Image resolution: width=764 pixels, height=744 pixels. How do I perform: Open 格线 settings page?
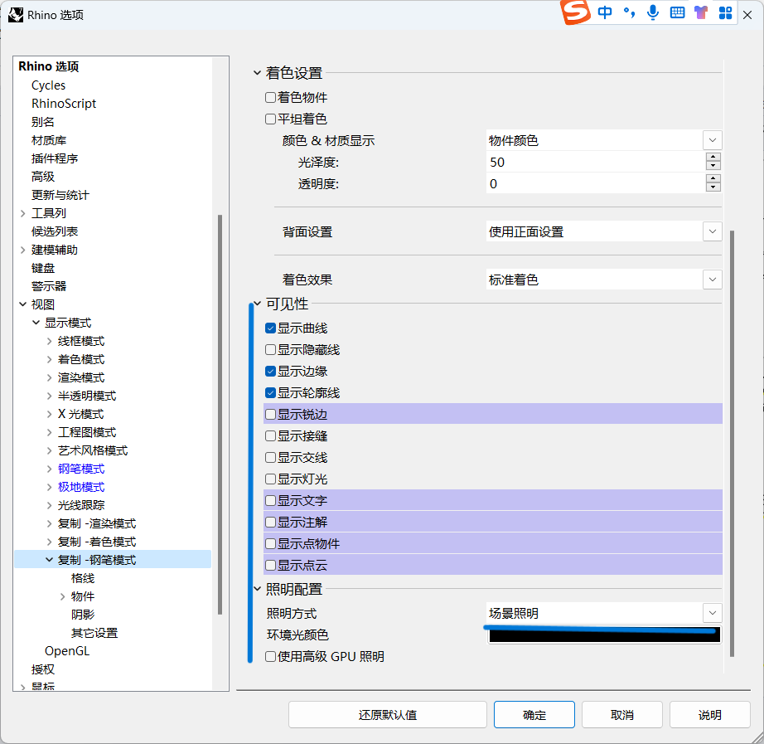tap(83, 578)
